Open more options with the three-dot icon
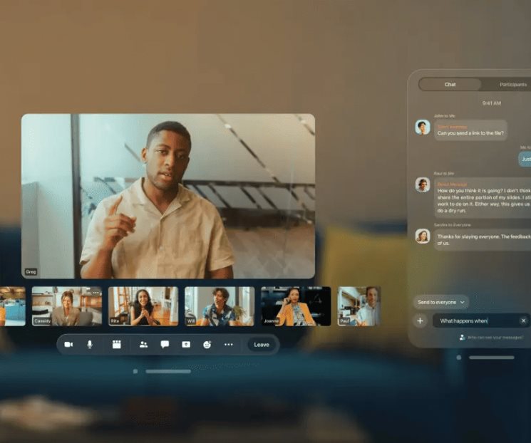Viewport: 531px width, 443px height. tap(229, 345)
